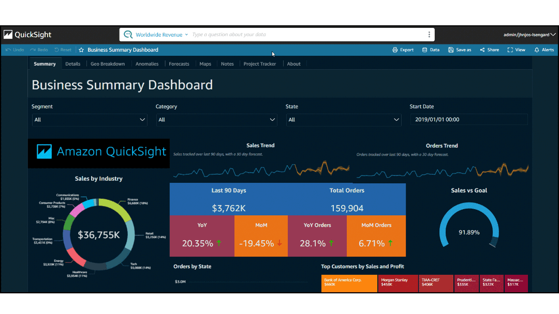559x314 pixels.
Task: Click Save as in the toolbar
Action: click(460, 50)
